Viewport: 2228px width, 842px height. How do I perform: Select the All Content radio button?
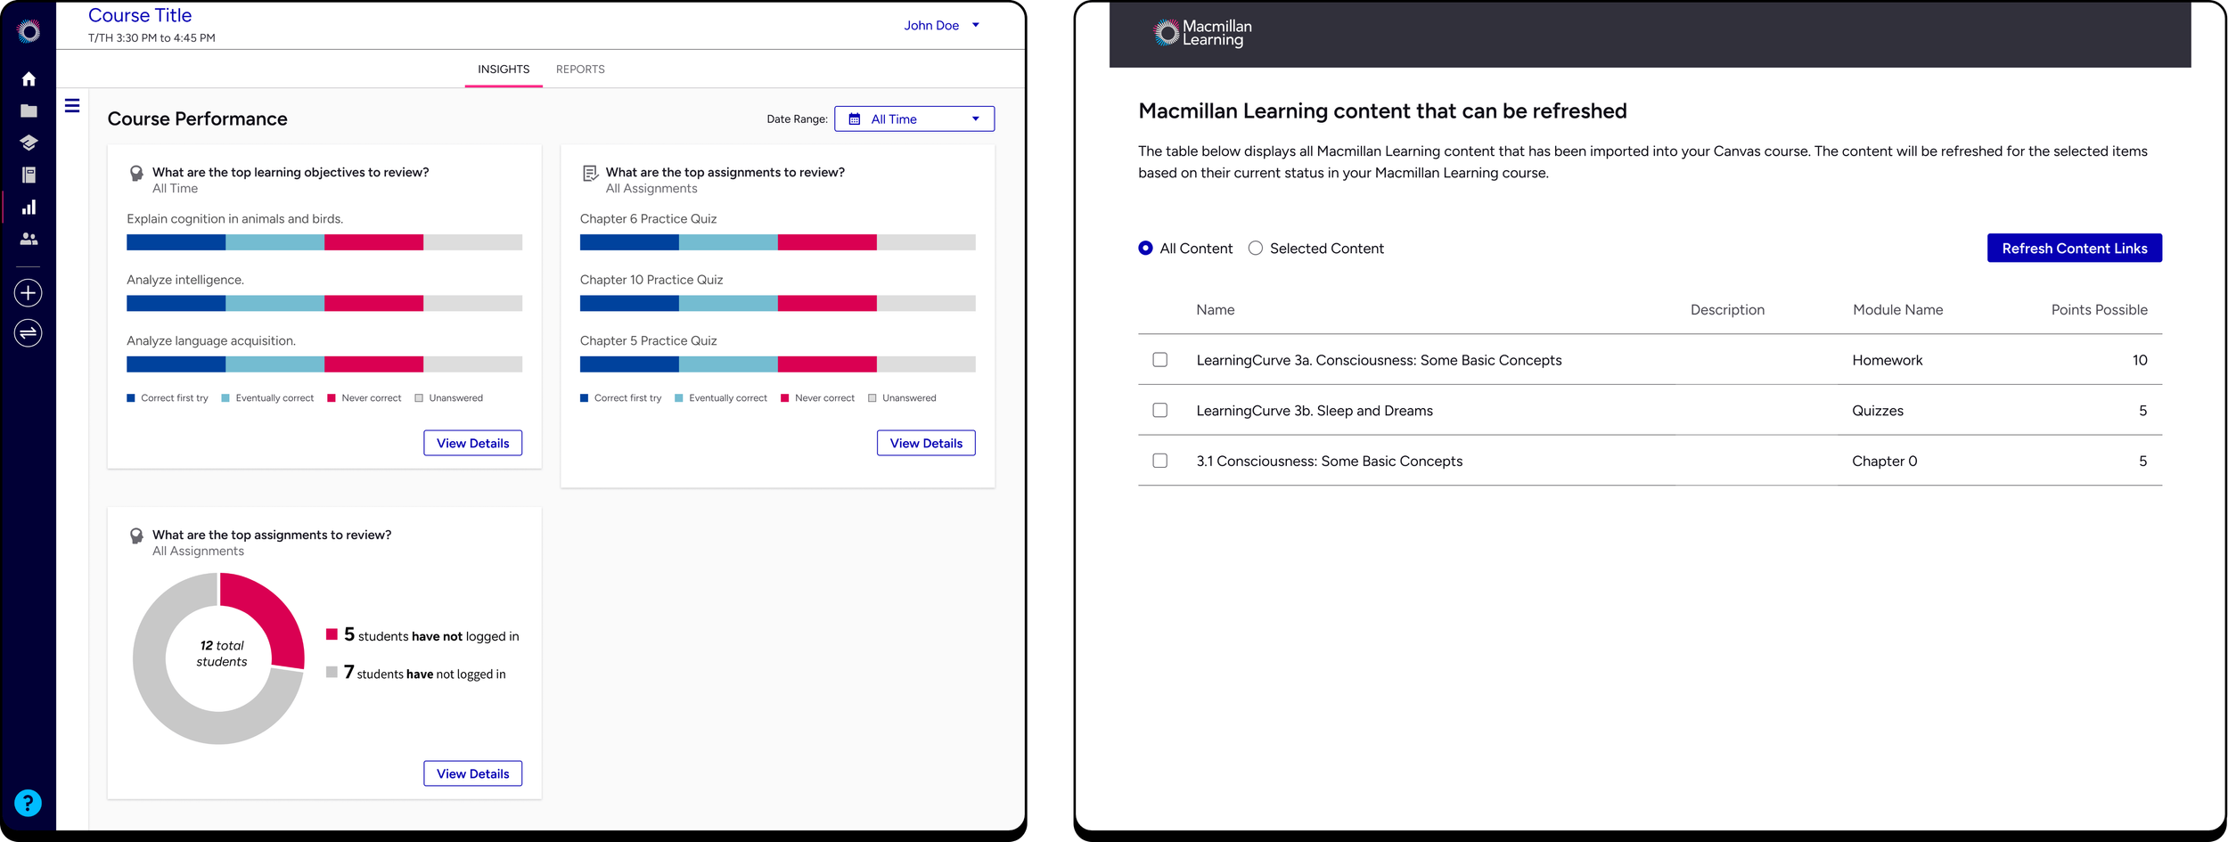coord(1145,249)
